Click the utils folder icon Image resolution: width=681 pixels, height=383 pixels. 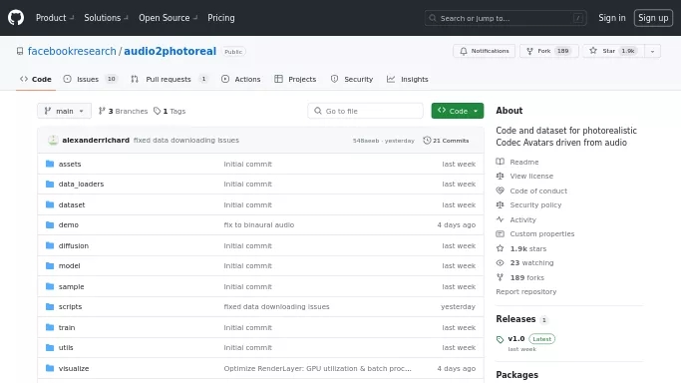pyautogui.click(x=50, y=347)
